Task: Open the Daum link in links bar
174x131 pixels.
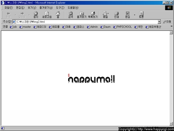Action: (x=105, y=27)
